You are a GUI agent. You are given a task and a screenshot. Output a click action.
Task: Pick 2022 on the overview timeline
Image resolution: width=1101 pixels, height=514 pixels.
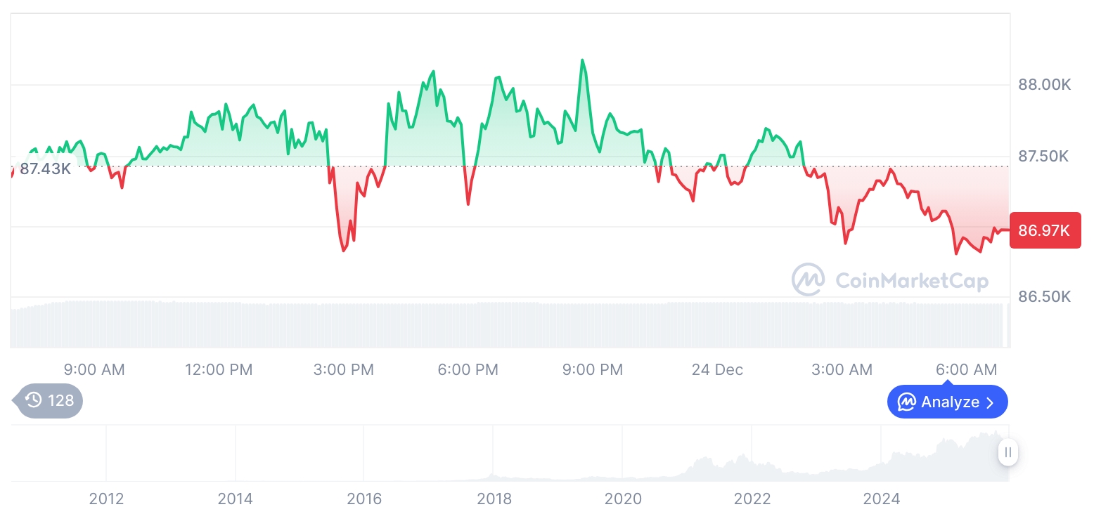(x=752, y=499)
